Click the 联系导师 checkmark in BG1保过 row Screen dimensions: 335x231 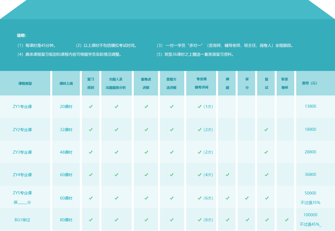click(x=287, y=220)
